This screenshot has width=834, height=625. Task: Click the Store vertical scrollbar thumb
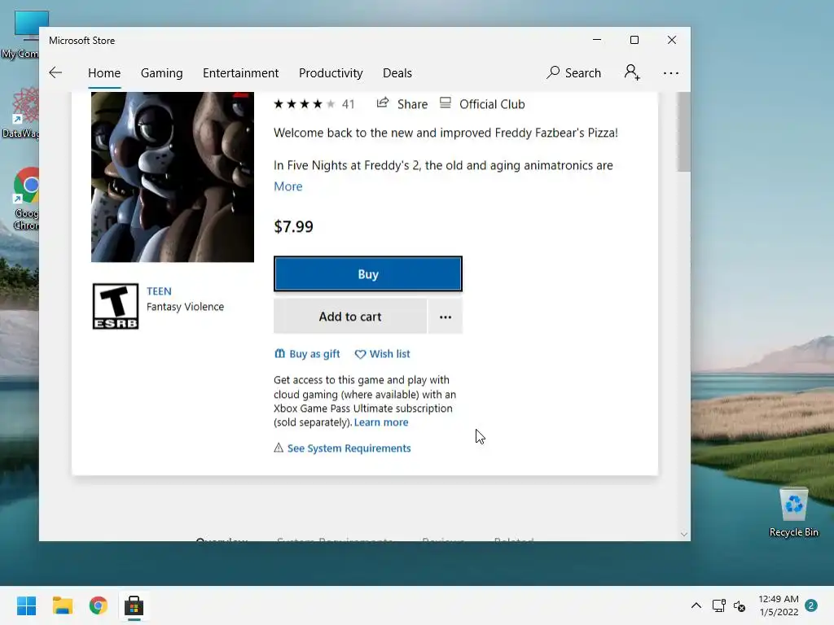684,131
